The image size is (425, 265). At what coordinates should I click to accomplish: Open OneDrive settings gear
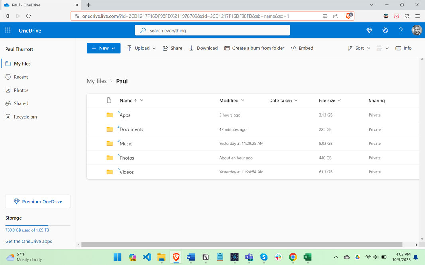pyautogui.click(x=385, y=30)
